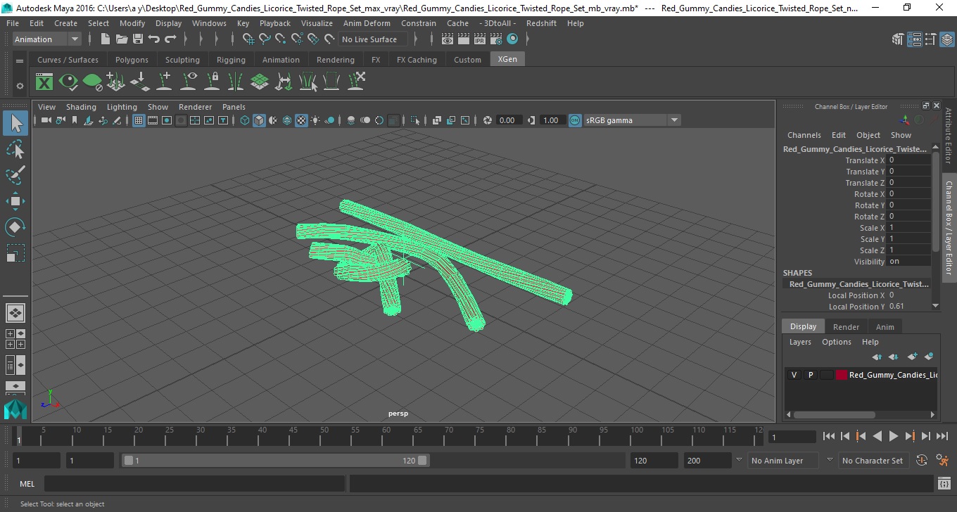This screenshot has height=512, width=957.
Task: Open Options menu in Layer Editor
Action: 837,342
